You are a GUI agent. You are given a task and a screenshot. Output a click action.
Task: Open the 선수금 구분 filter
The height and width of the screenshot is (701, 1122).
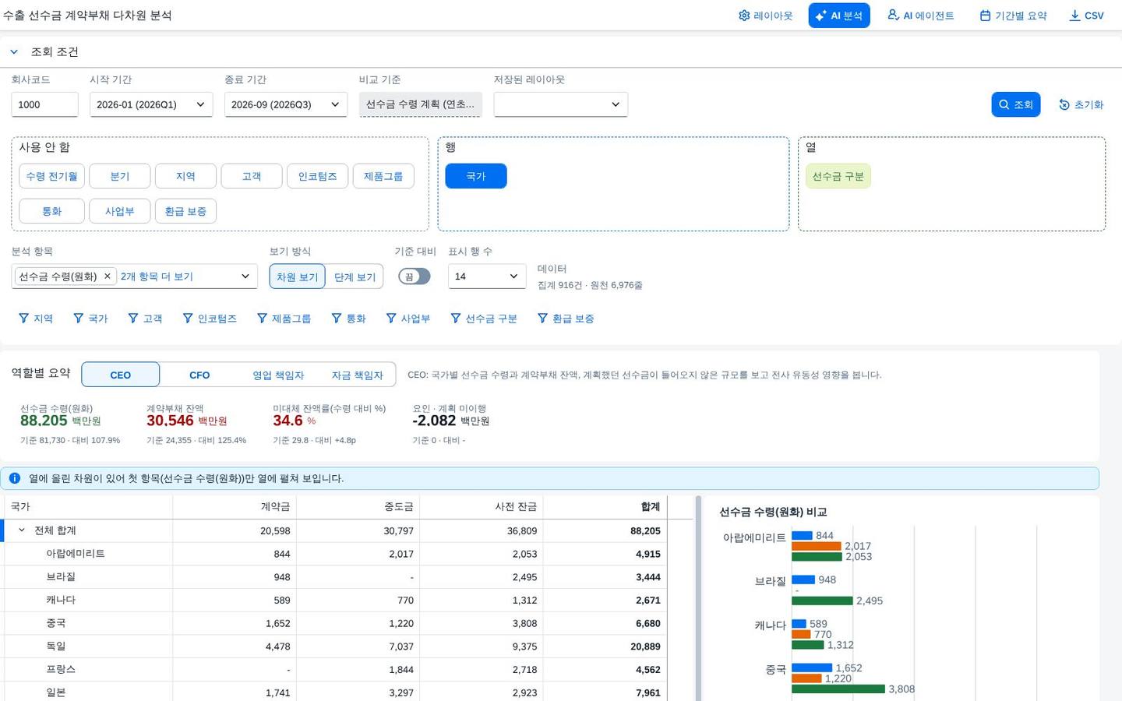tap(484, 319)
